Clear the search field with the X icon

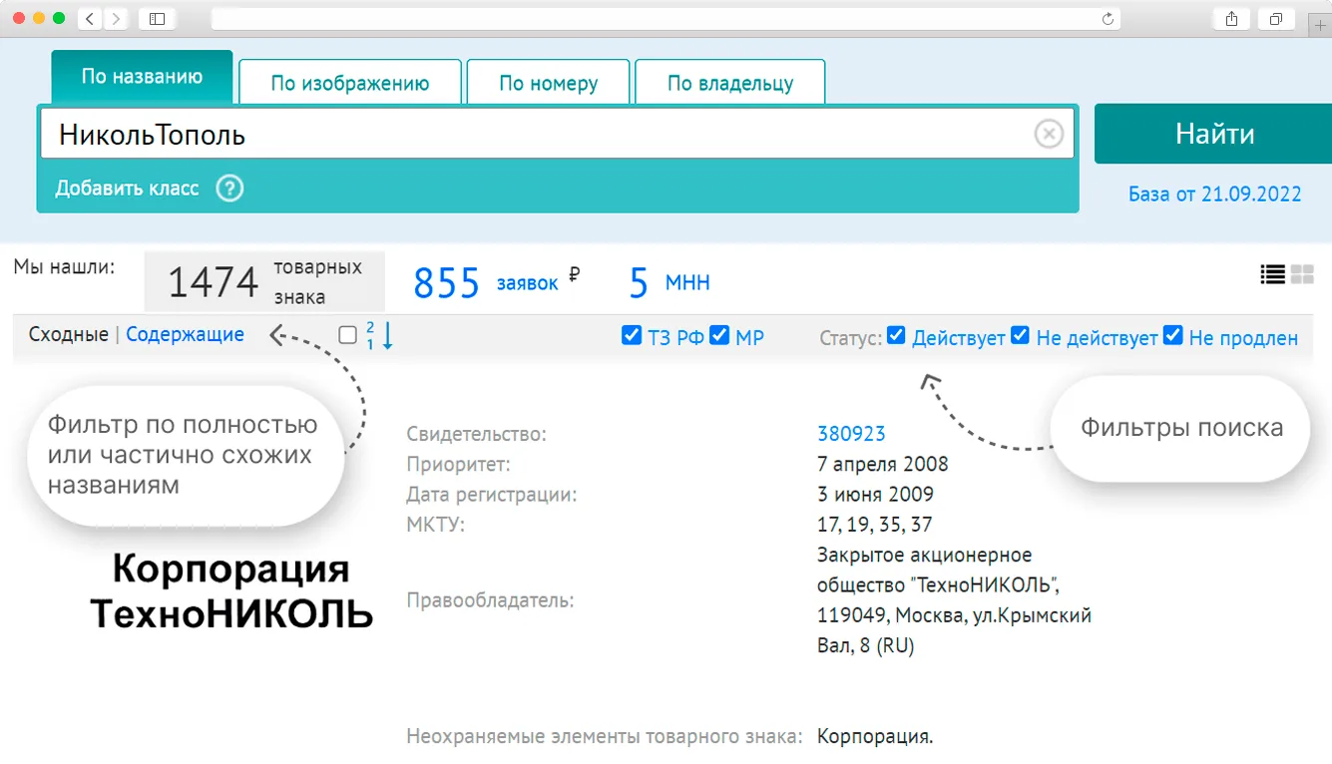click(x=1049, y=134)
